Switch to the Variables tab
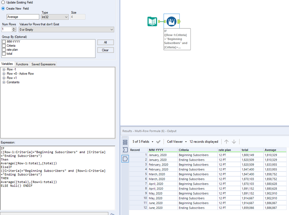The height and width of the screenshot is (215, 289). (x=7, y=64)
